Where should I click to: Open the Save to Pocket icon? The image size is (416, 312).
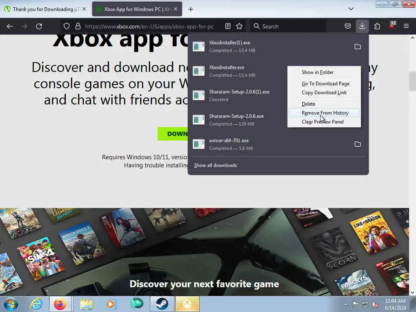click(348, 26)
